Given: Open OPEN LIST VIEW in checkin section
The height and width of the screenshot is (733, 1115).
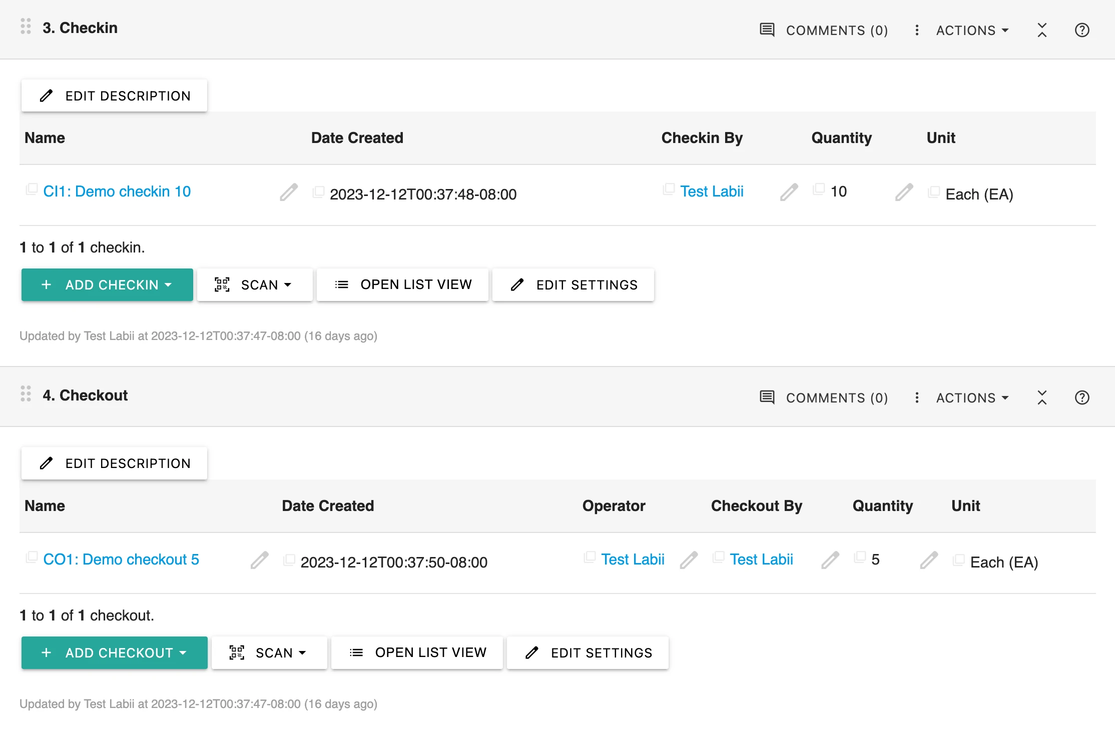Looking at the screenshot, I should (x=403, y=284).
